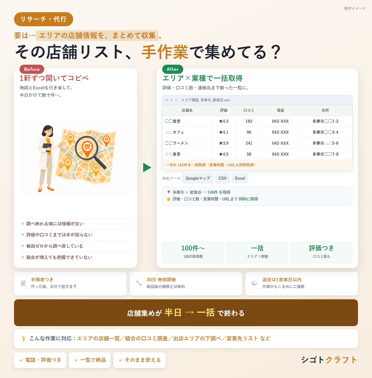
Task: Click the 評価 column header
Action: (224, 110)
